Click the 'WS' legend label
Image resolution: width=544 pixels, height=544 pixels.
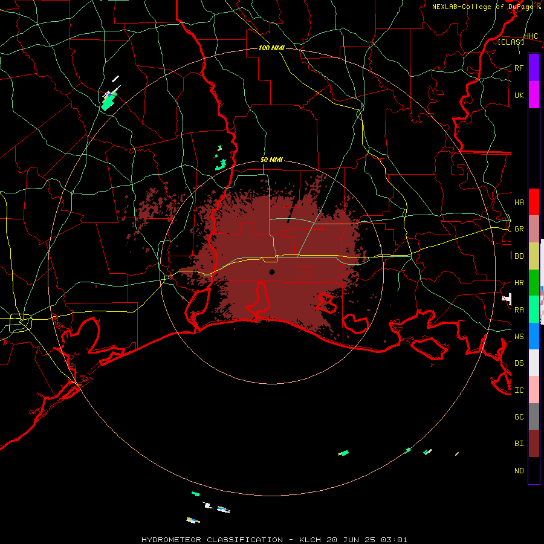pyautogui.click(x=519, y=336)
